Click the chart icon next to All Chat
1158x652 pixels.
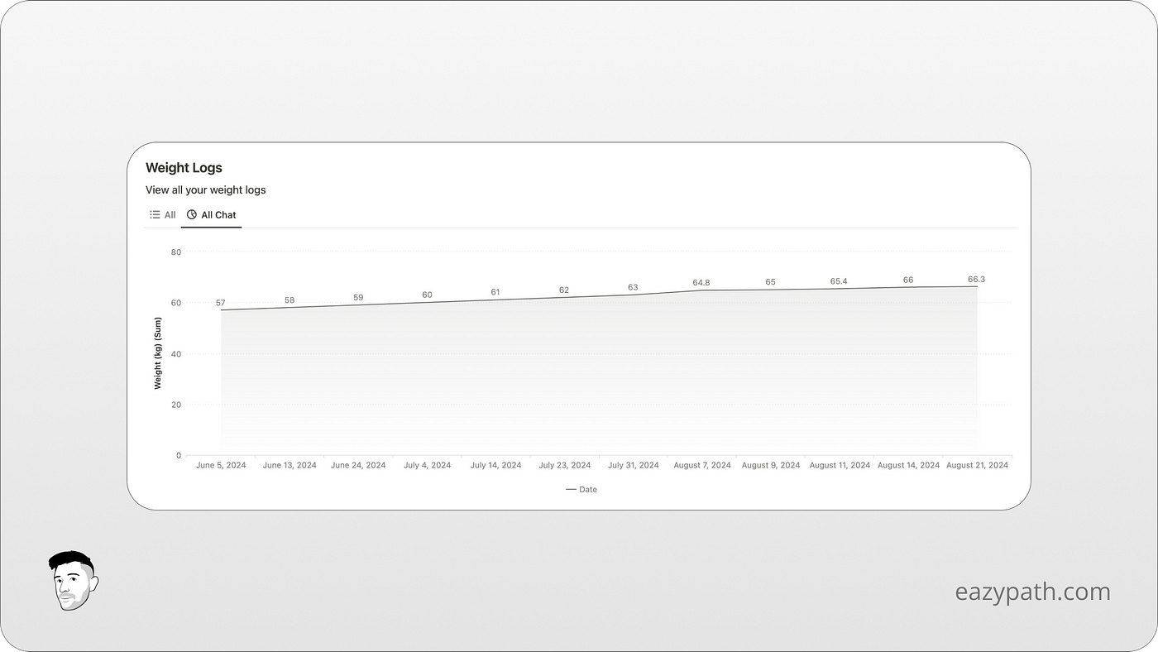191,214
